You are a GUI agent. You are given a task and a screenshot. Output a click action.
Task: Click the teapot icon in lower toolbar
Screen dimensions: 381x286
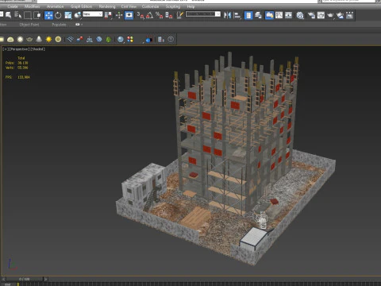point(29,40)
